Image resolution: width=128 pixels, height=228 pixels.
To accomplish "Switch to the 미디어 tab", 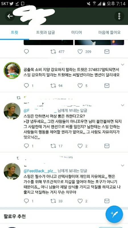I will 77,32.
